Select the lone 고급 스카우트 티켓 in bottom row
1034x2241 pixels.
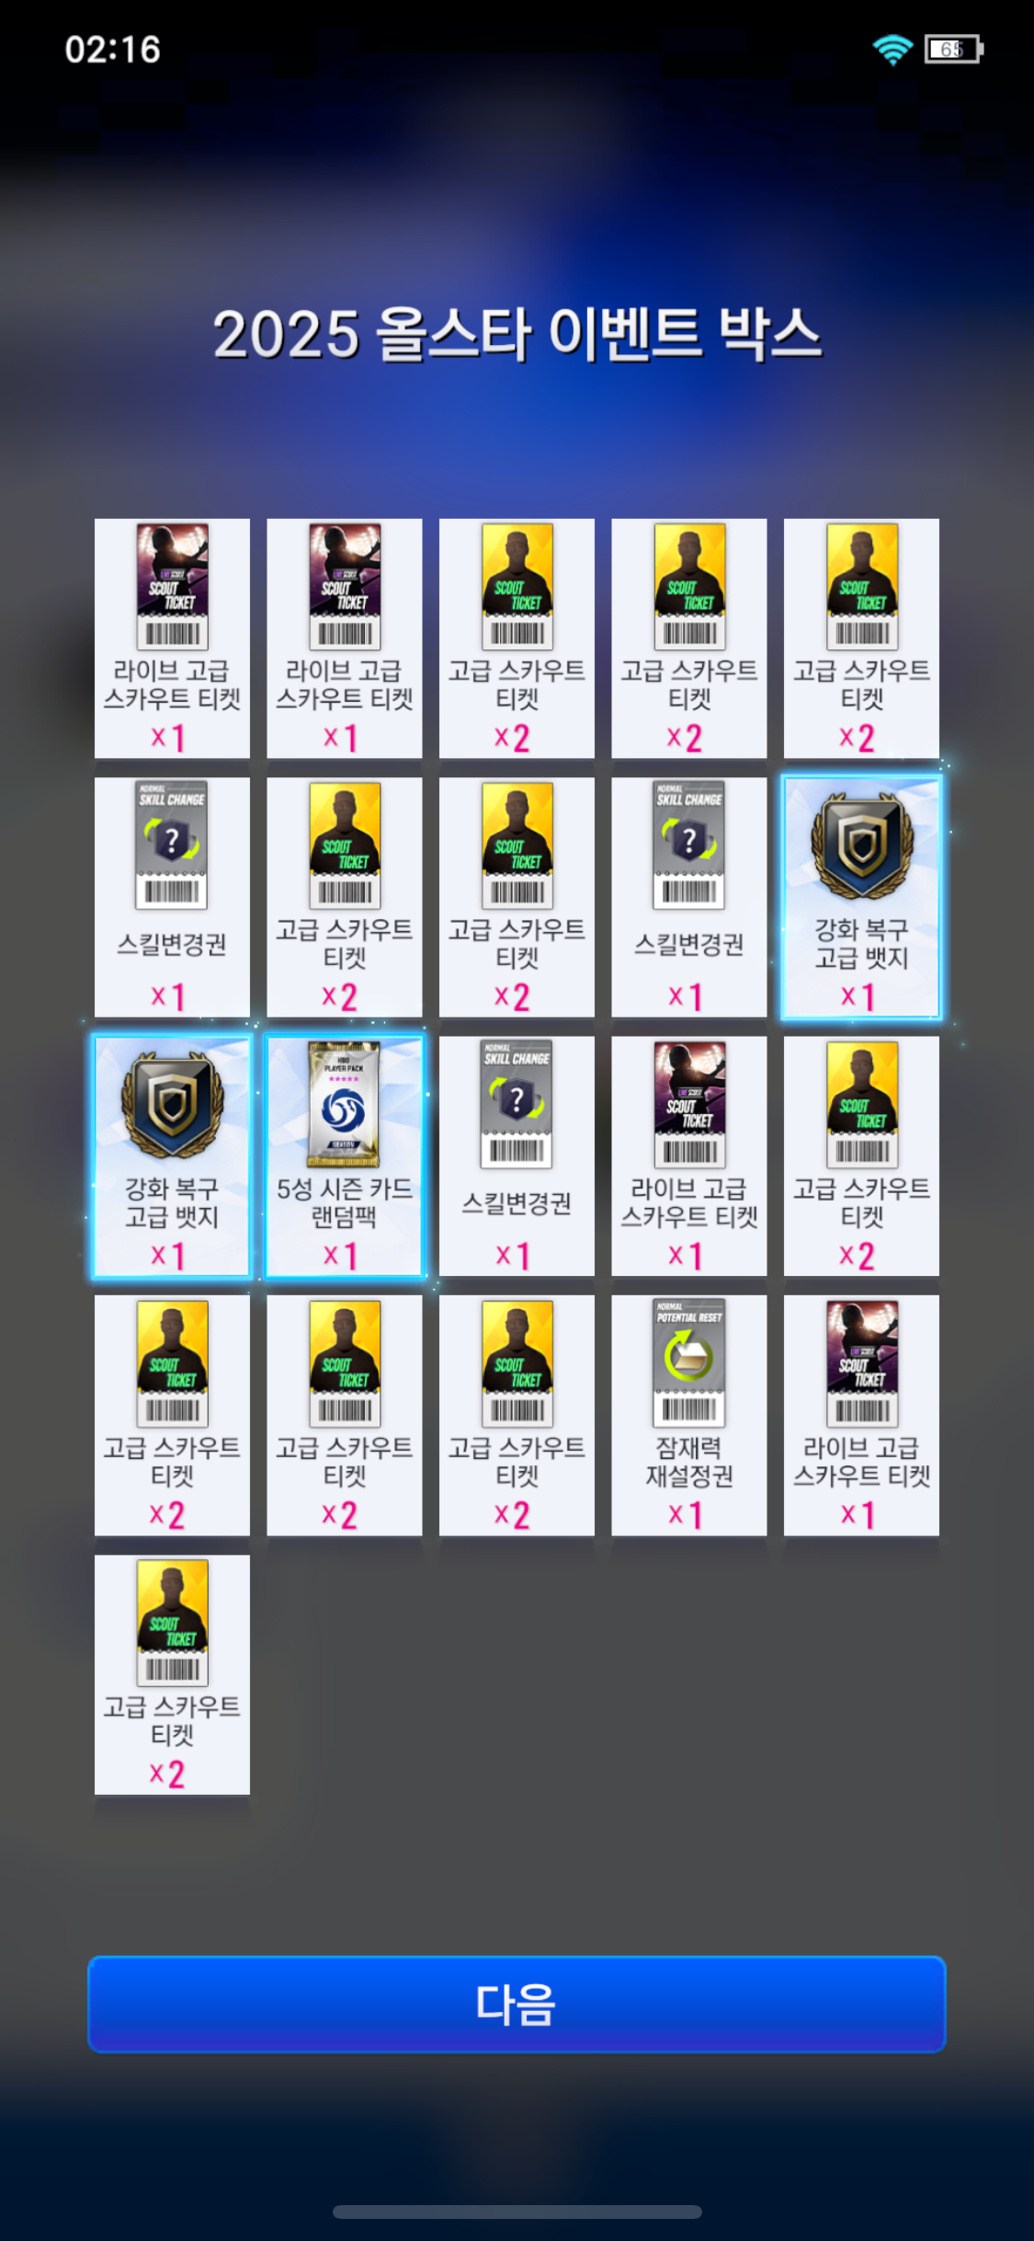click(172, 1674)
